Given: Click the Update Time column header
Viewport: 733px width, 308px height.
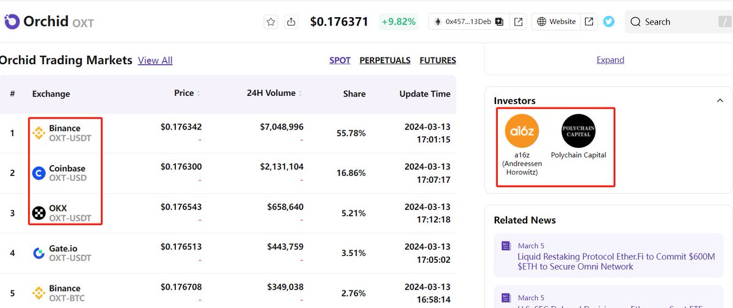Looking at the screenshot, I should 425,94.
